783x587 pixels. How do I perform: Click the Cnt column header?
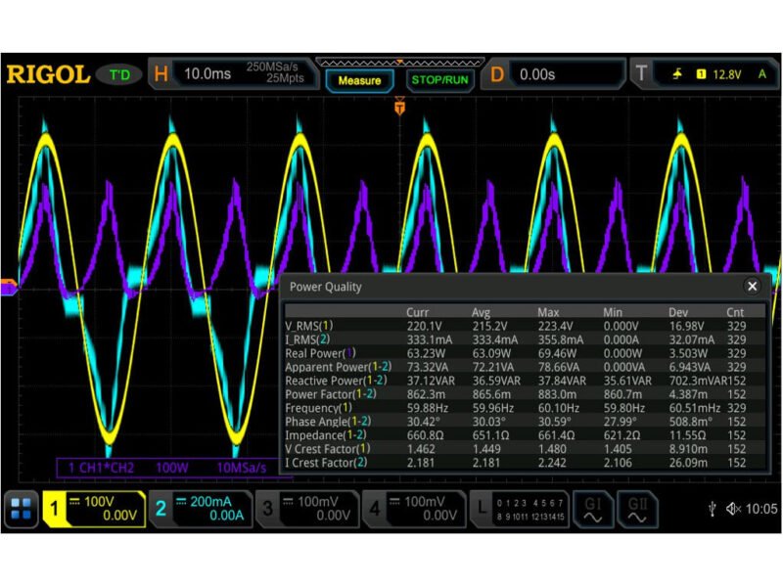[735, 312]
